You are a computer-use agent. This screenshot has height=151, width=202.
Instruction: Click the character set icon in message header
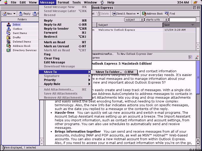point(190,57)
